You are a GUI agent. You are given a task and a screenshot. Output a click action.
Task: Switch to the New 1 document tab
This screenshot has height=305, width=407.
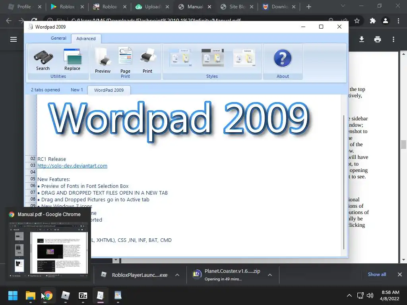point(77,90)
